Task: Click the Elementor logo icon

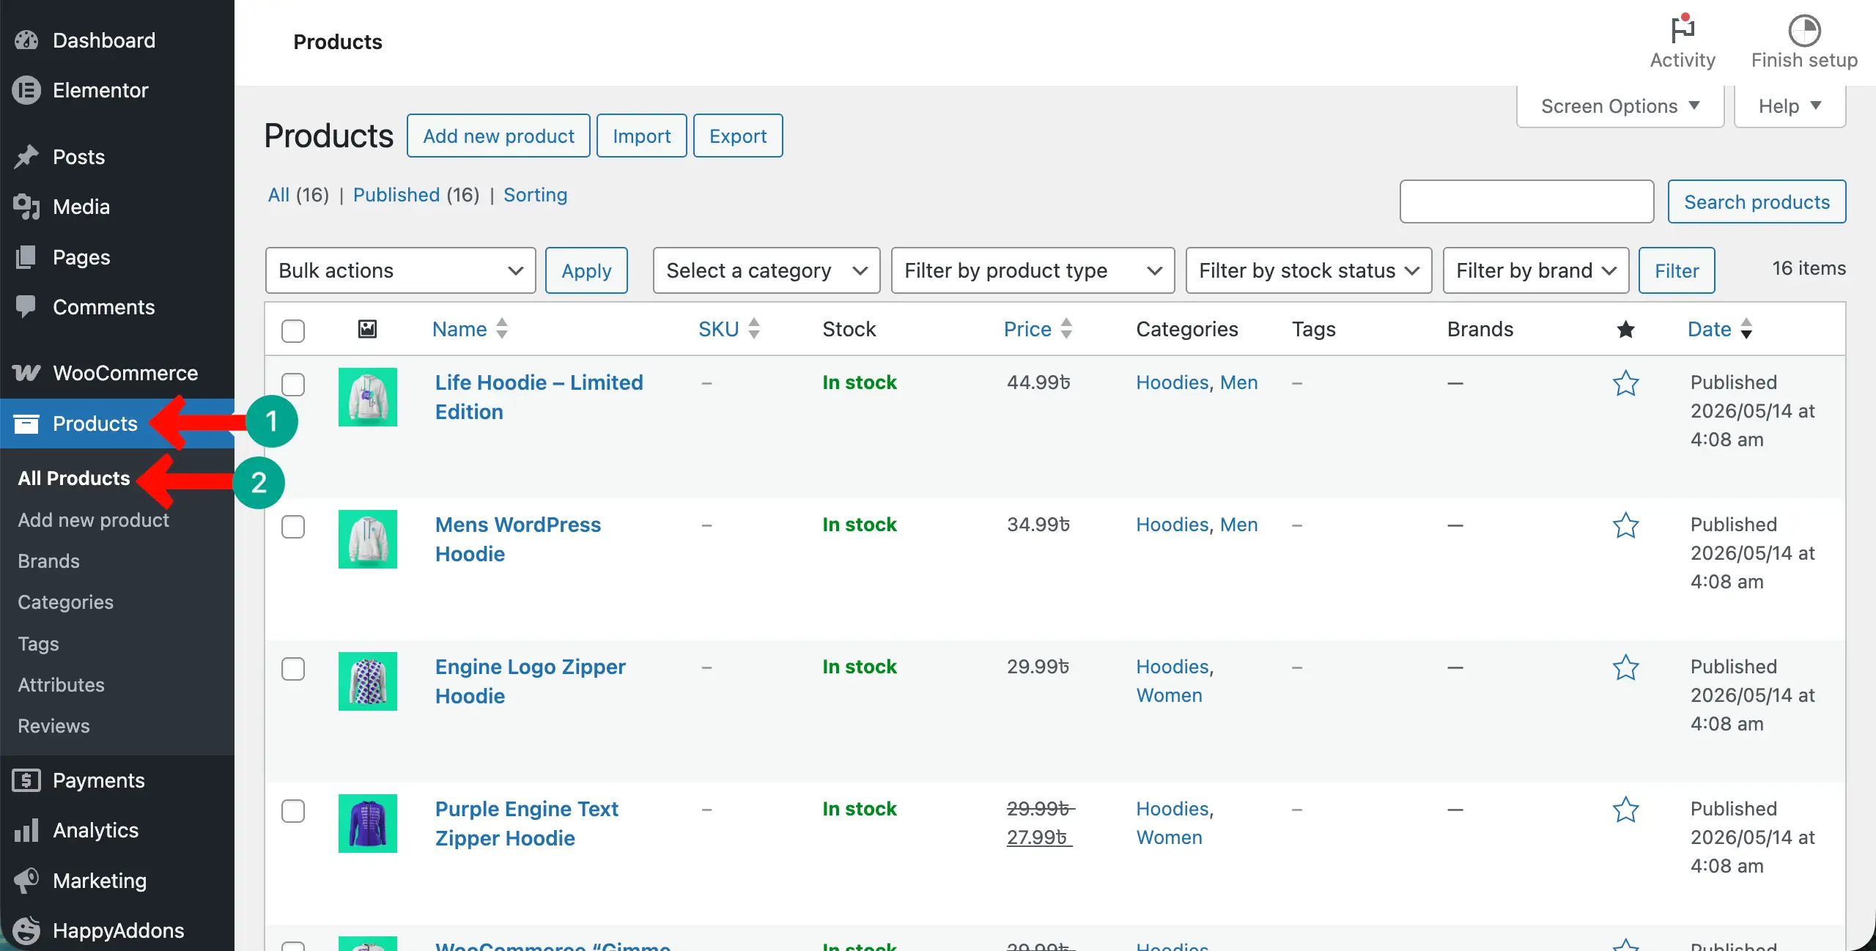Action: [26, 90]
